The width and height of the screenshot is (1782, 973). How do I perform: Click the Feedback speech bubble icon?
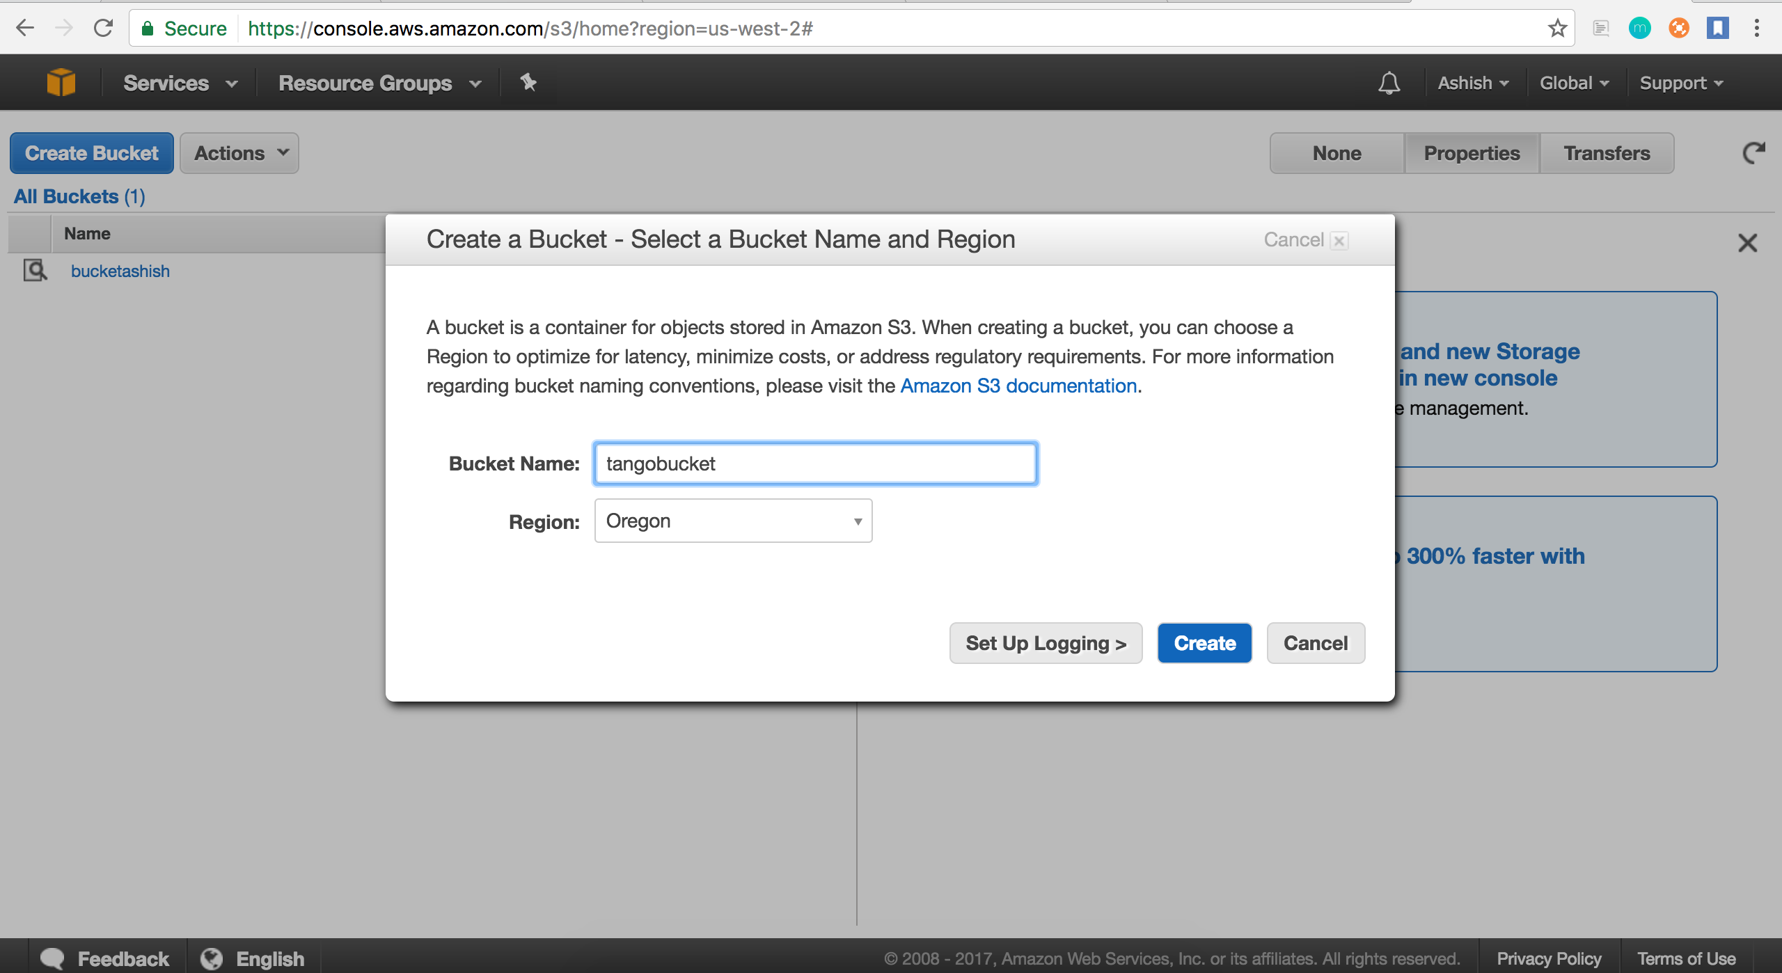(x=52, y=958)
